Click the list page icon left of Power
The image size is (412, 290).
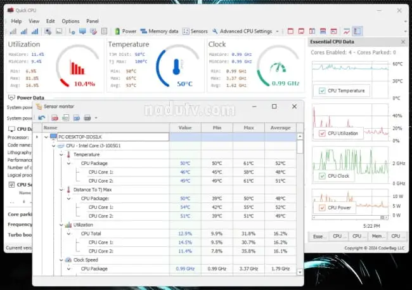tap(105, 31)
